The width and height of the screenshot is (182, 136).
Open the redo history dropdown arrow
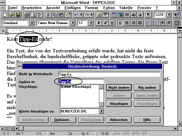point(92,15)
